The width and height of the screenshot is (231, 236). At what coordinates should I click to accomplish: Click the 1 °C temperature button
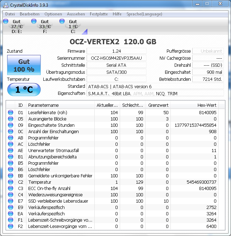click(24, 90)
